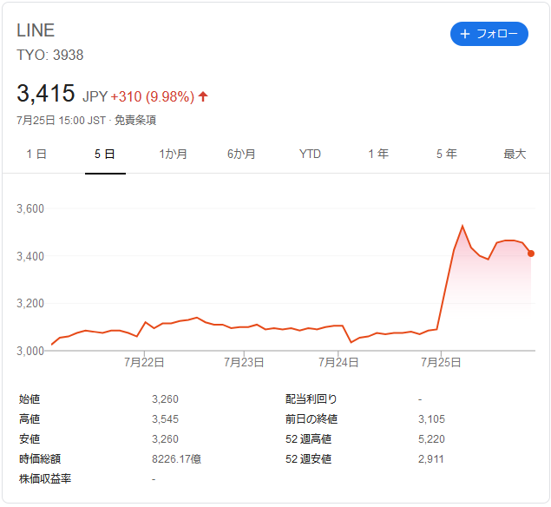
Task: Click the +310 (9.98%) change text
Action: tap(153, 96)
